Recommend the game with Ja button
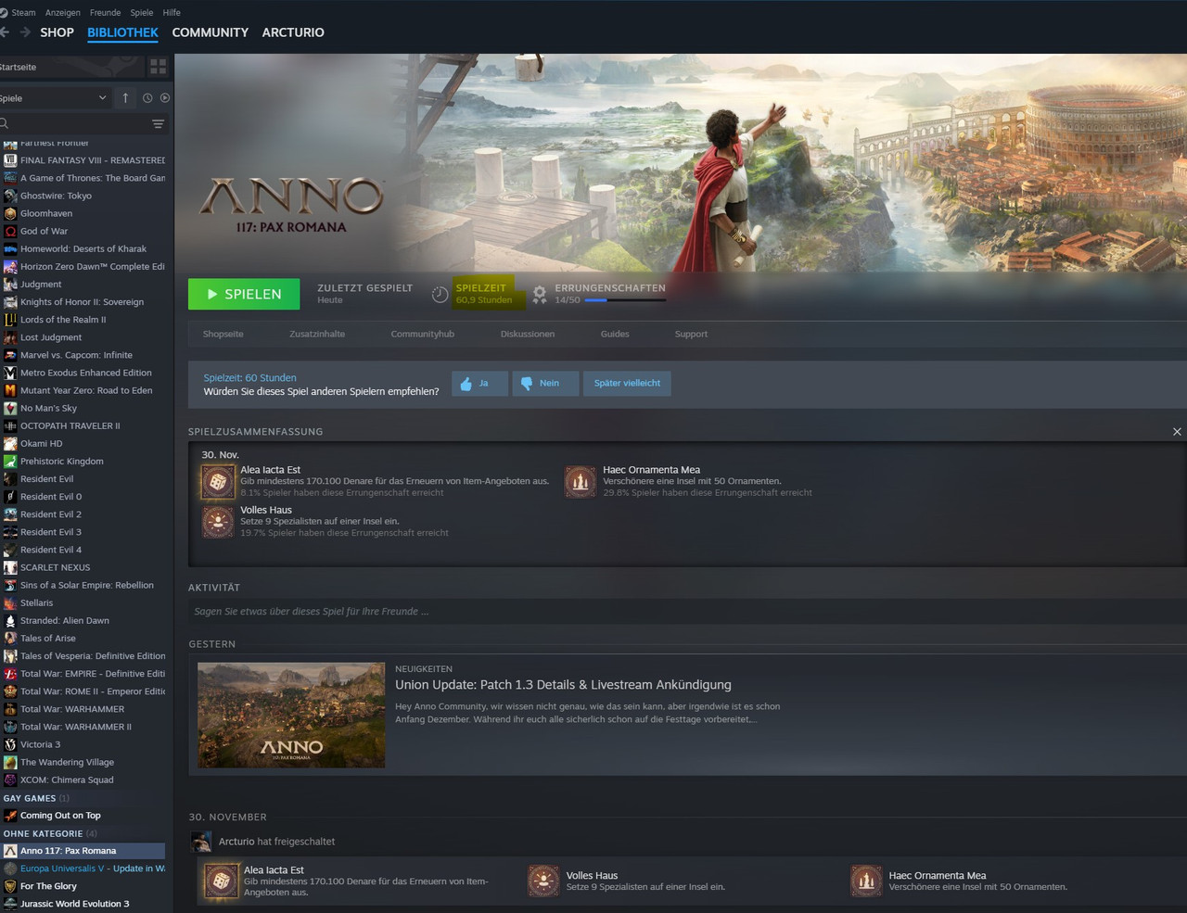 tap(479, 383)
